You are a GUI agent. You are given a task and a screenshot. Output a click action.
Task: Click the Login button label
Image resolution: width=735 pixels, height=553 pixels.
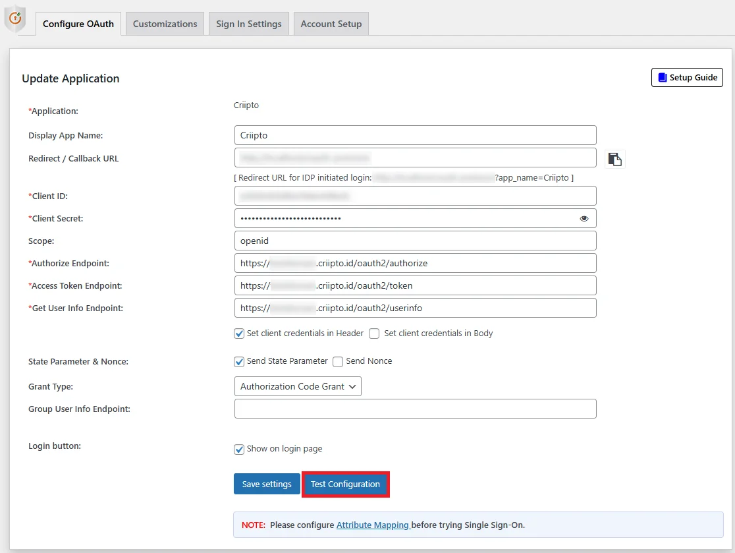[55, 446]
